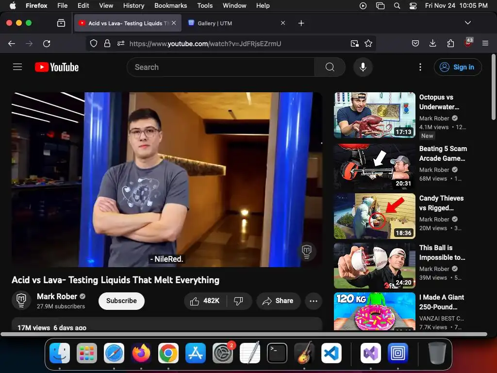This screenshot has width=497, height=373.
Task: Like the video with 482K thumbs-up
Action: point(205,301)
